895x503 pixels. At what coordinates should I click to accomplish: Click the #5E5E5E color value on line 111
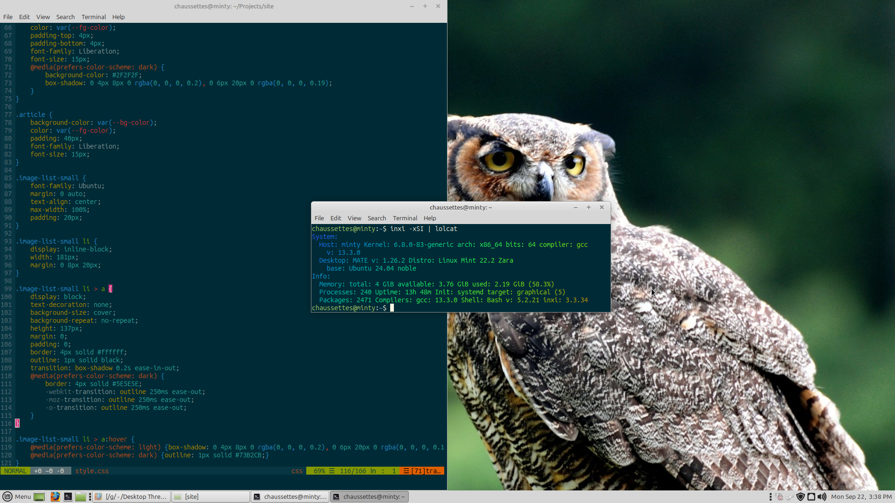[125, 384]
